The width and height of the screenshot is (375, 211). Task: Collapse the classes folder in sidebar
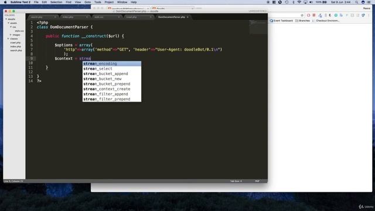coord(8,39)
